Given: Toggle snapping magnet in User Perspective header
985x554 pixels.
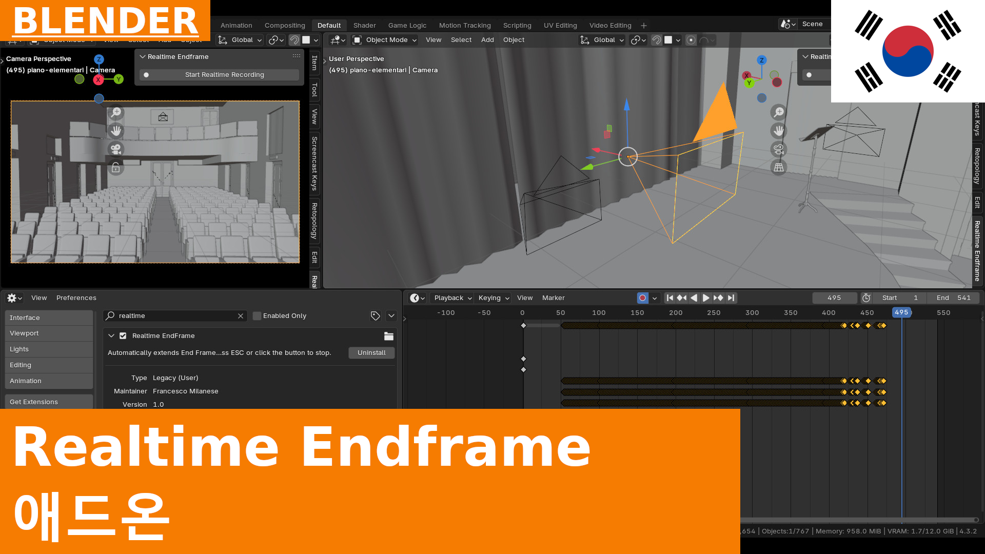Looking at the screenshot, I should [657, 40].
